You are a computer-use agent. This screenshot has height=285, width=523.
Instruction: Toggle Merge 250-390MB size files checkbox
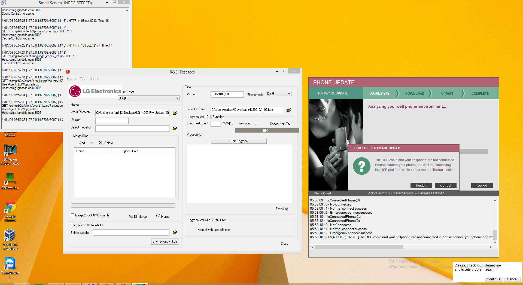(73, 215)
